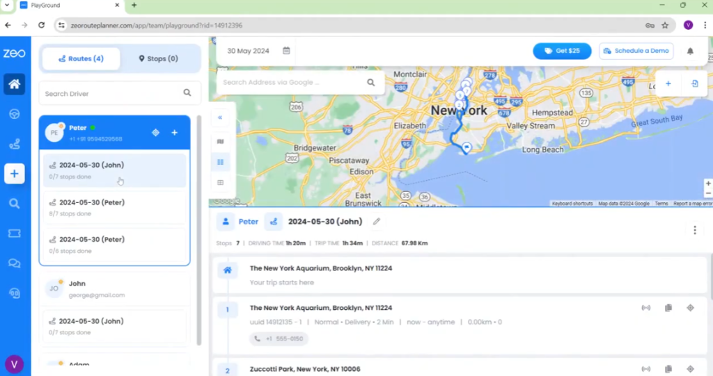Copy Zuccotti Park stop with clipboard icon

coord(668,369)
